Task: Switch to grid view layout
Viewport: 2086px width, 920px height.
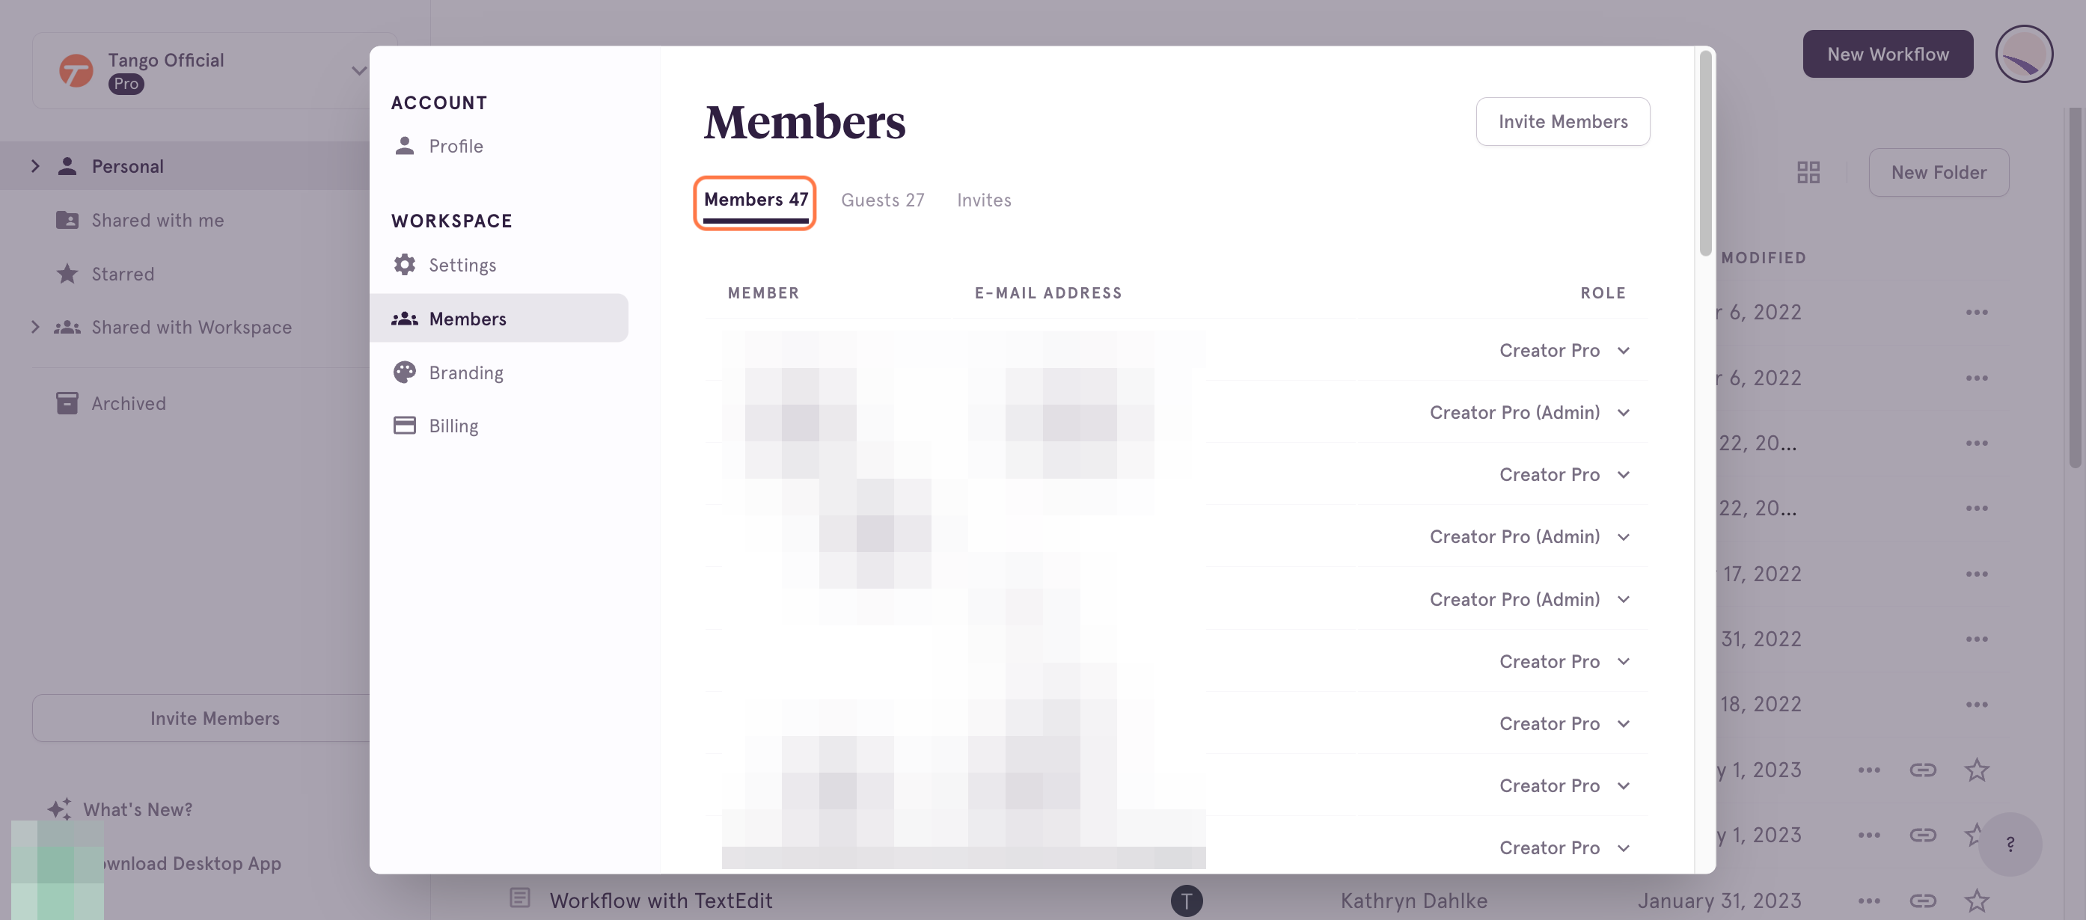Action: [x=1808, y=173]
